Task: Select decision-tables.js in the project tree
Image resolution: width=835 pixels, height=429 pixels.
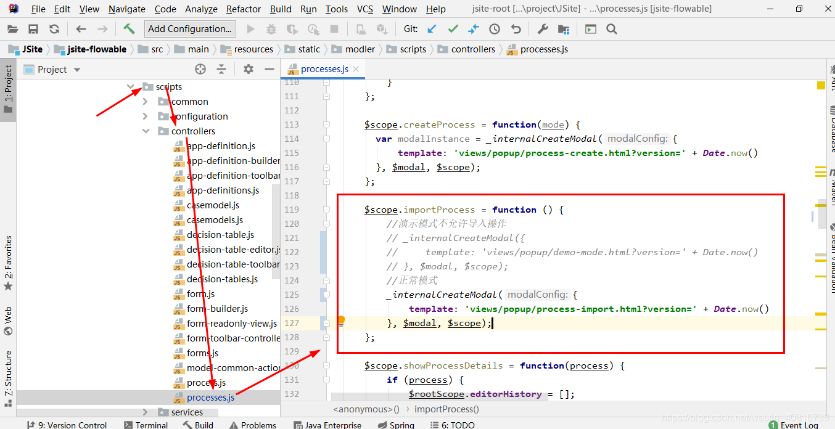Action: pyautogui.click(x=223, y=279)
